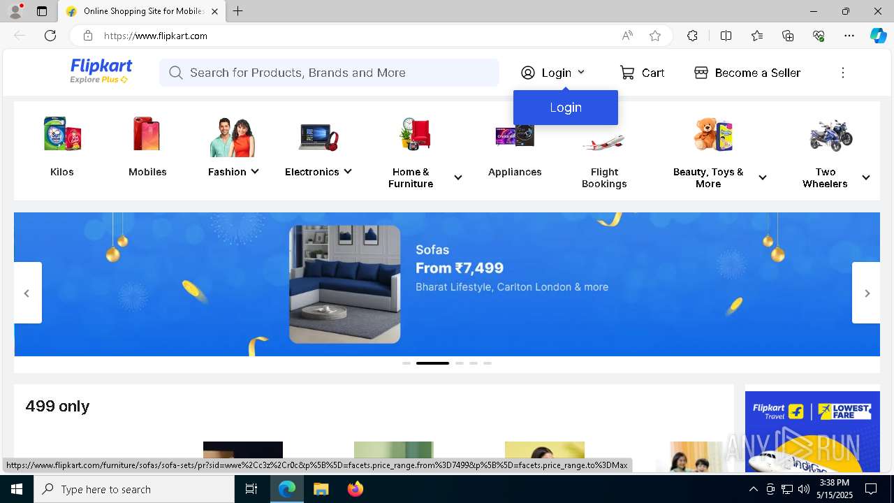This screenshot has height=503, width=894.
Task: Expand the Fashion category chevron
Action: [x=255, y=171]
